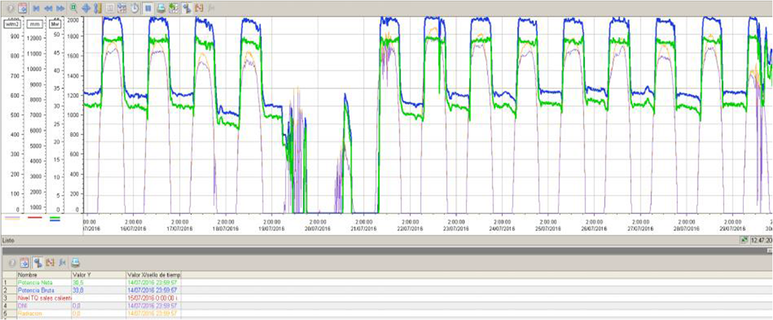Jump to first record in chart toolbar

point(36,9)
